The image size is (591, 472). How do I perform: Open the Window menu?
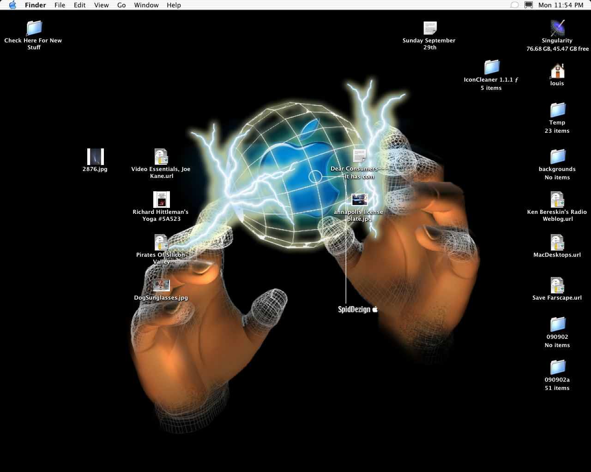tap(146, 5)
